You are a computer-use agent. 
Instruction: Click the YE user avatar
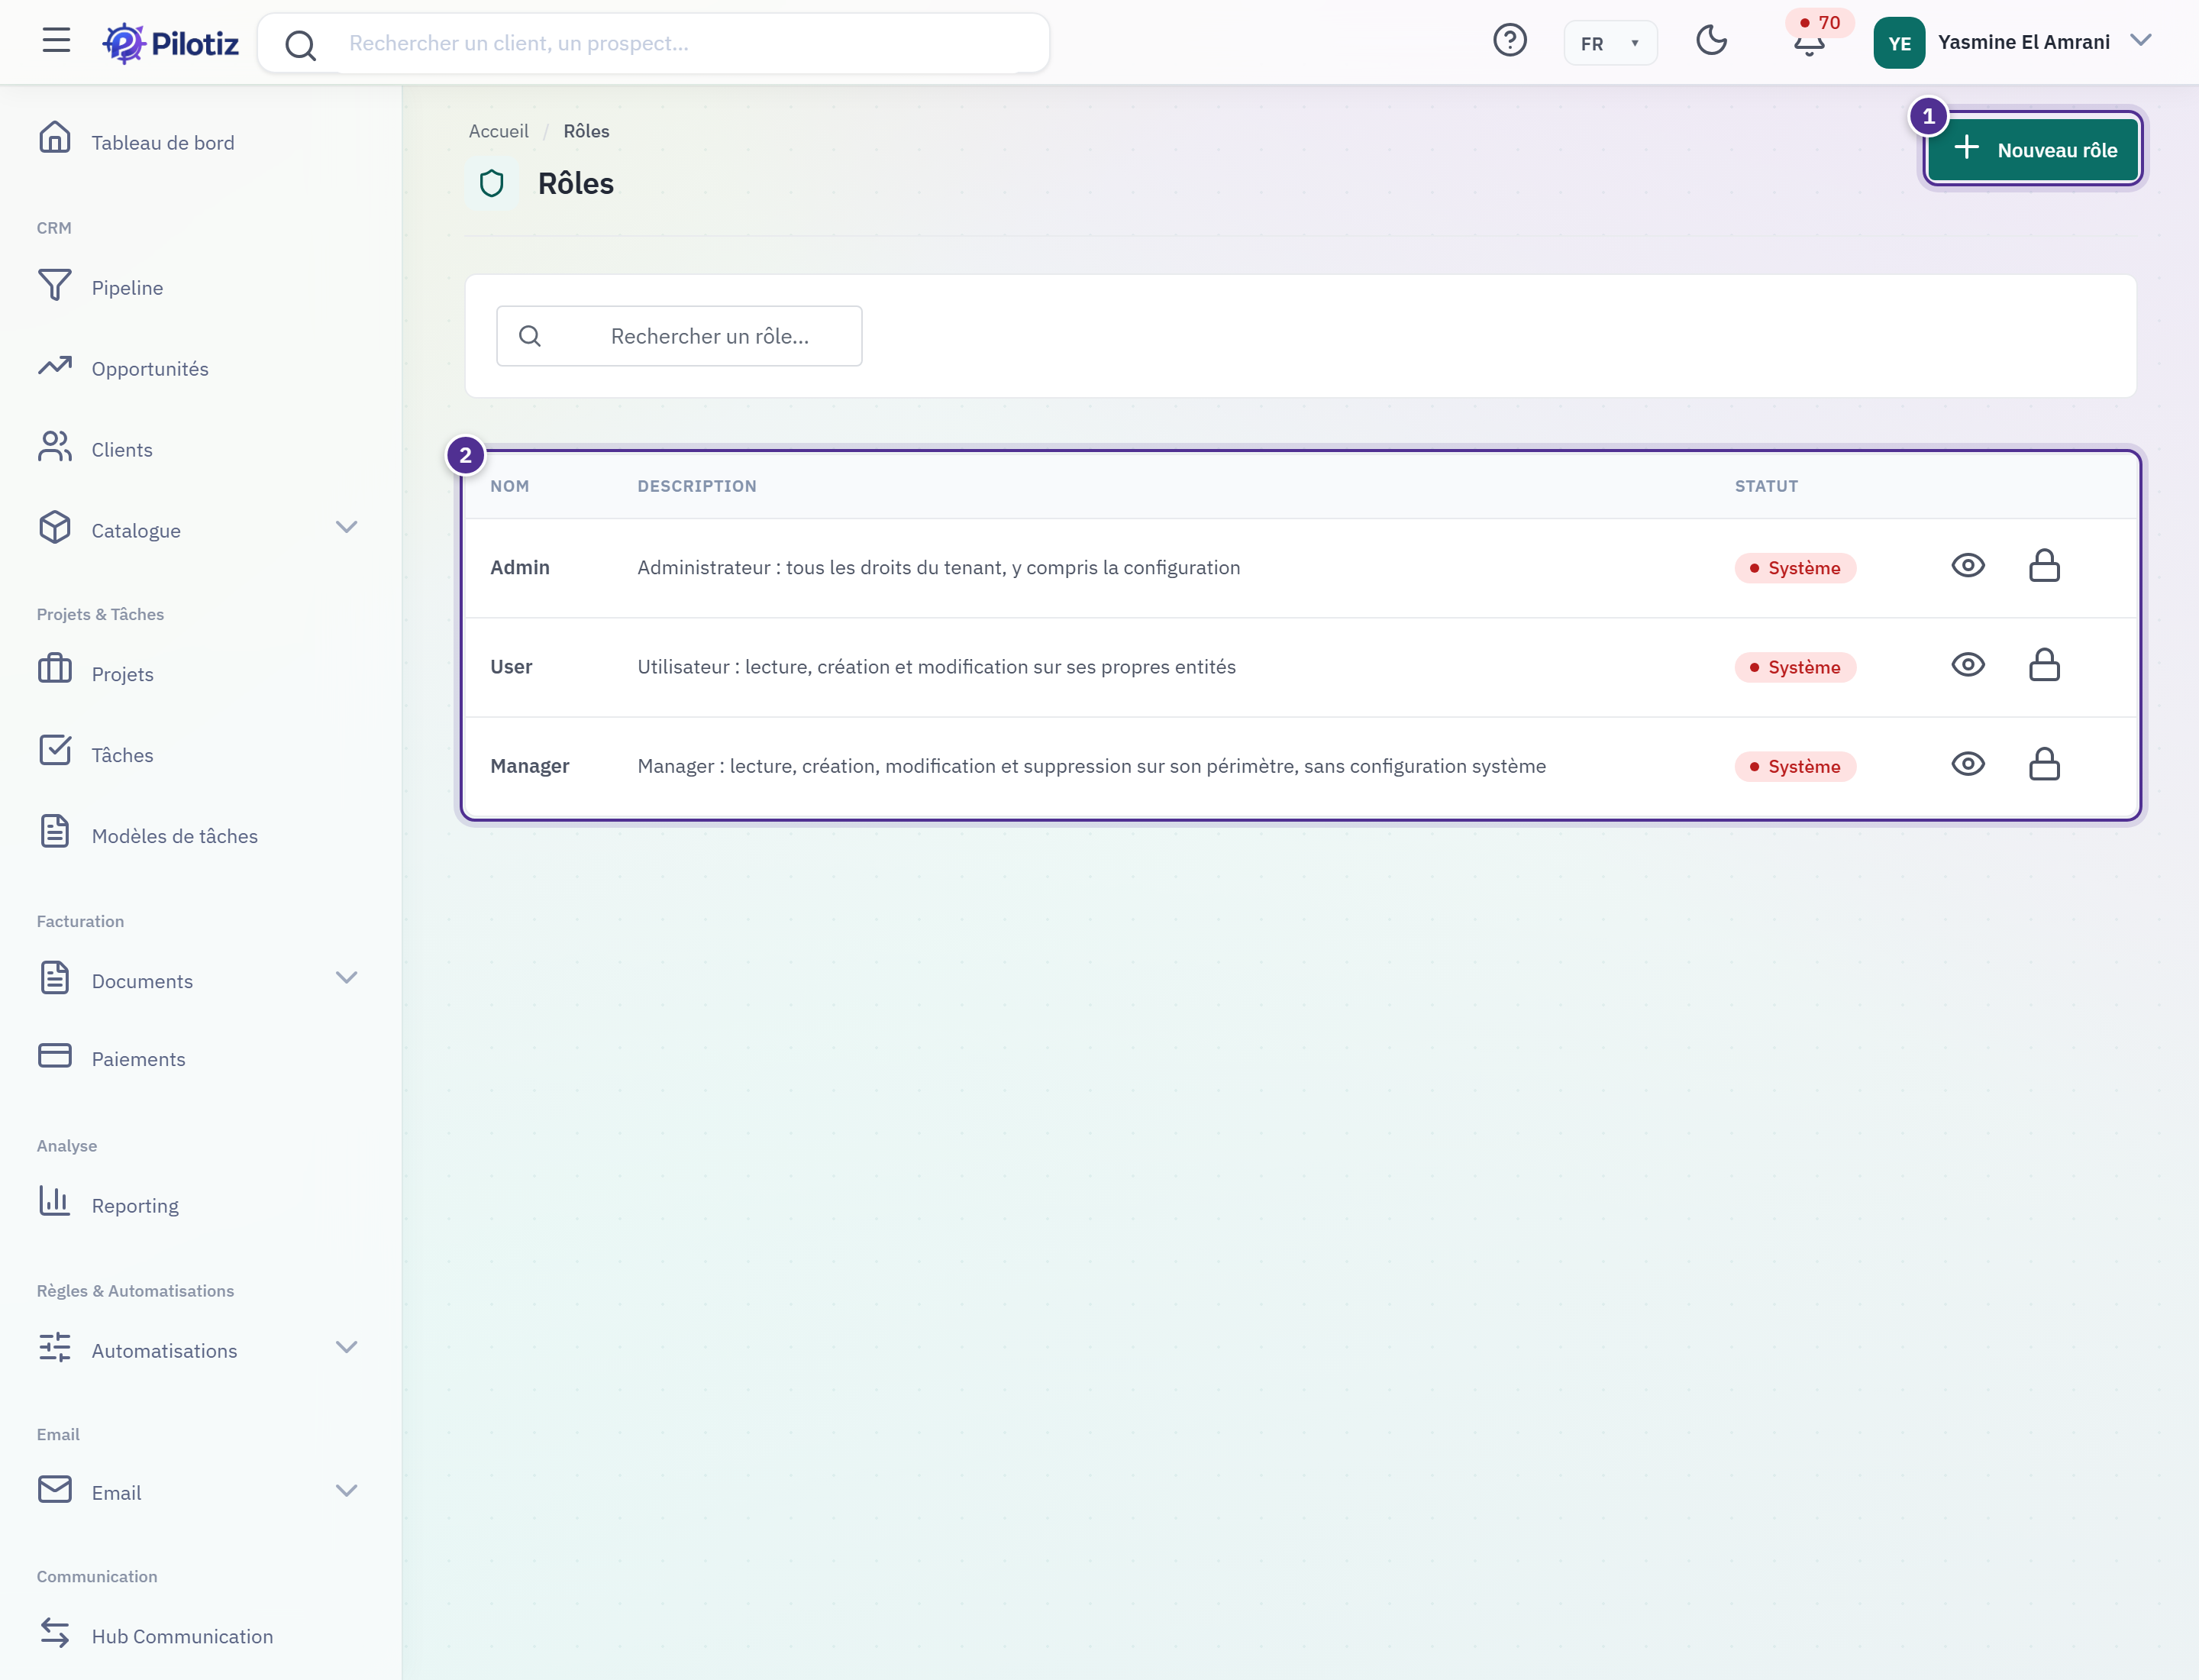point(1899,43)
